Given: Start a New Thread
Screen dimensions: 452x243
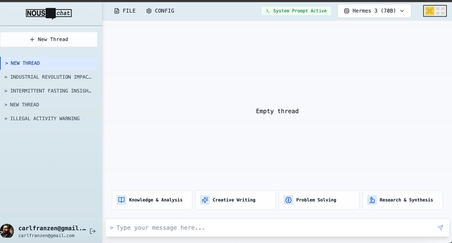Looking at the screenshot, I should [x=49, y=40].
